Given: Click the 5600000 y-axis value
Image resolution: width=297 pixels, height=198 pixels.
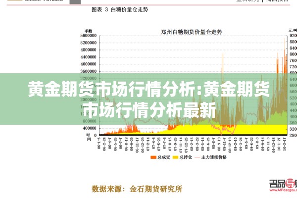Looking at the screenshot, I should pyautogui.click(x=89, y=36).
